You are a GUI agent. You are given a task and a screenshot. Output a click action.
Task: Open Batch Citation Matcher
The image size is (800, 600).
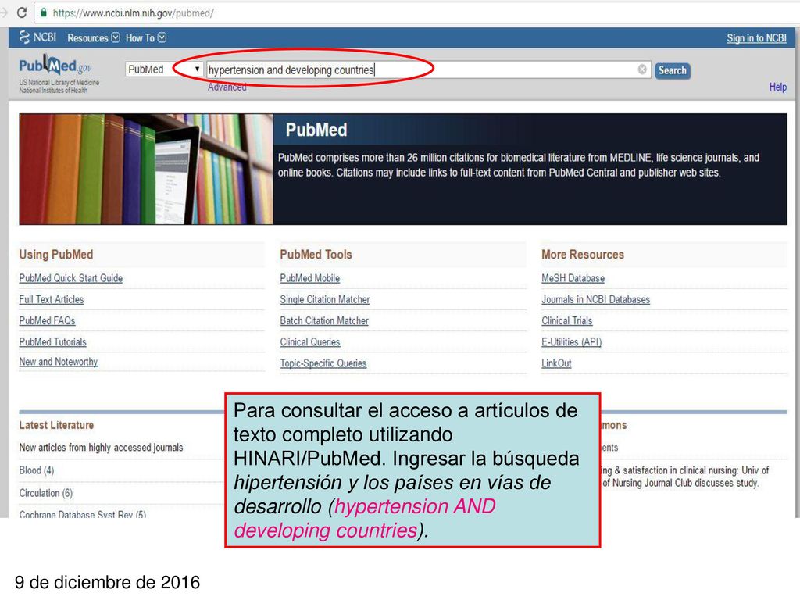pyautogui.click(x=324, y=320)
